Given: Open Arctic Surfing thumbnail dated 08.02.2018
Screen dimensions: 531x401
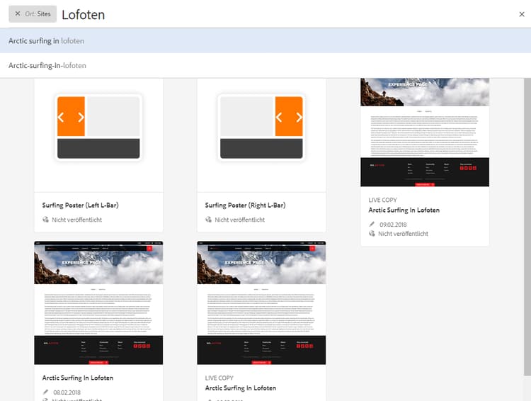Looking at the screenshot, I should click(x=98, y=303).
